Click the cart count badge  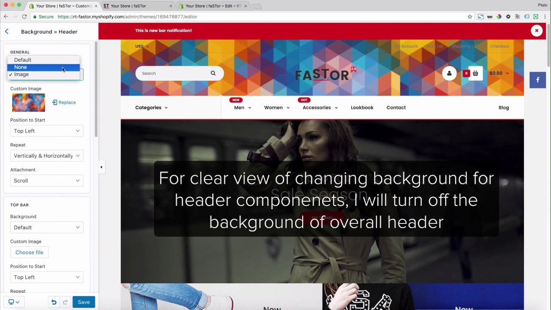466,73
